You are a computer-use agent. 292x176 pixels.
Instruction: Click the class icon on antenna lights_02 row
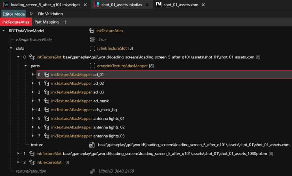[47, 127]
